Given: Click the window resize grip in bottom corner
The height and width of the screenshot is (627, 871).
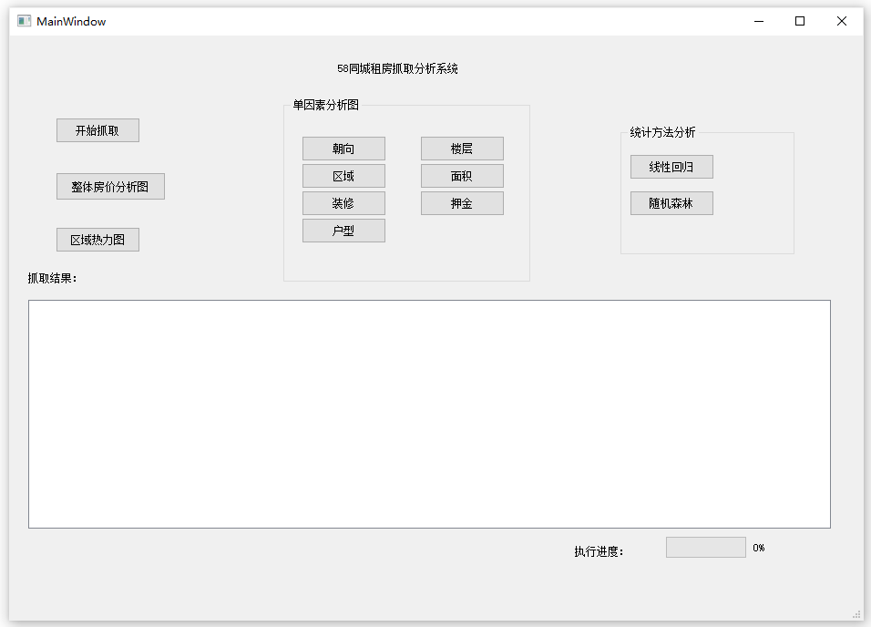Looking at the screenshot, I should pos(856,614).
